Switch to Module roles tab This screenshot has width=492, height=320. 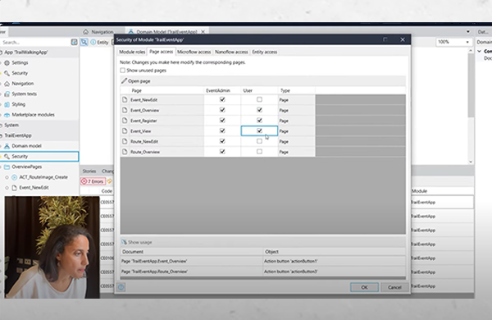(132, 52)
